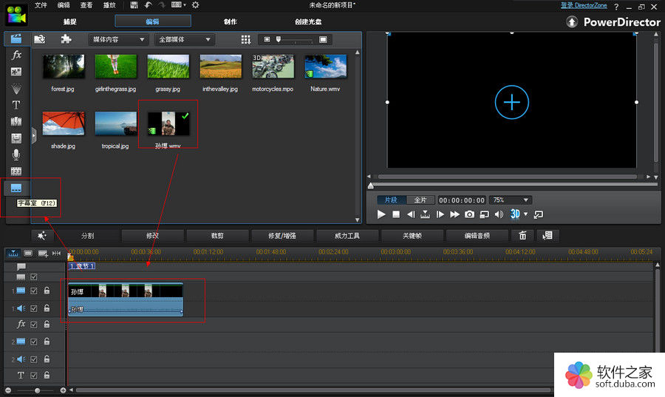Open the Media Room clapperboard icon
Image resolution: width=665 pixels, height=397 pixels.
pos(16,38)
